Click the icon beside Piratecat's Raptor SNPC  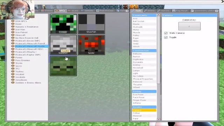click(13, 55)
